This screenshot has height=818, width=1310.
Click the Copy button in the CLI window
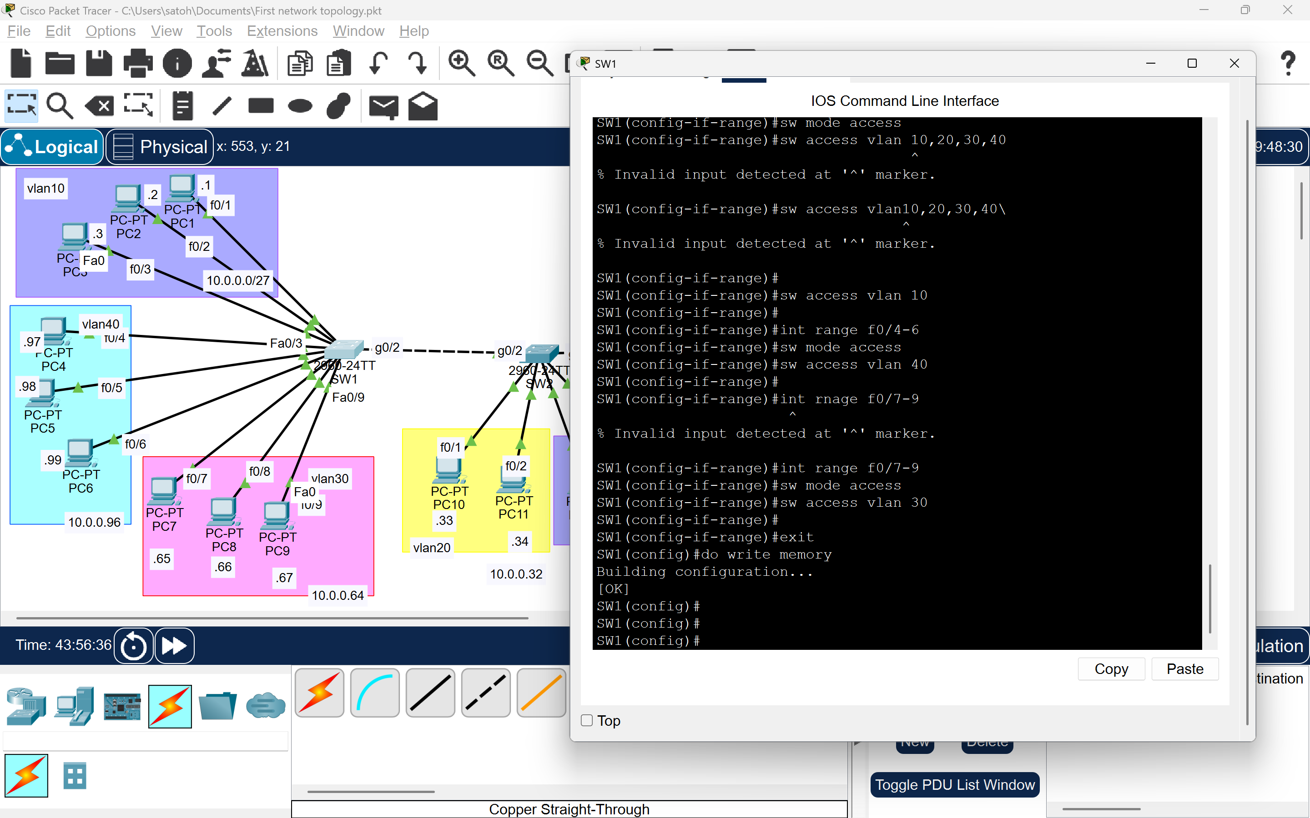[x=1110, y=668]
